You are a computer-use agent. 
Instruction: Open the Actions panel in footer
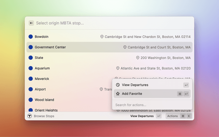coord(172,116)
